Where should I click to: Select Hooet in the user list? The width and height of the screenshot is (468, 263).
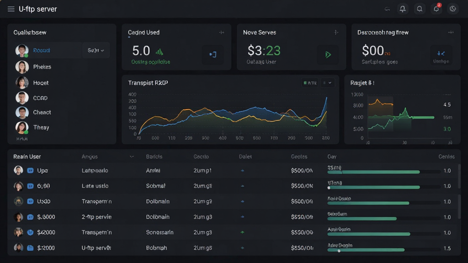point(41,83)
